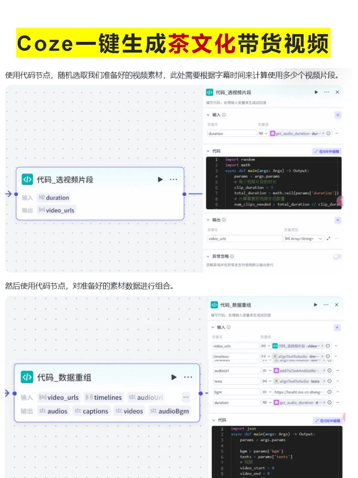Select videos output tag on 代码_数据重组 node
The width and height of the screenshot is (358, 478).
pos(129,411)
